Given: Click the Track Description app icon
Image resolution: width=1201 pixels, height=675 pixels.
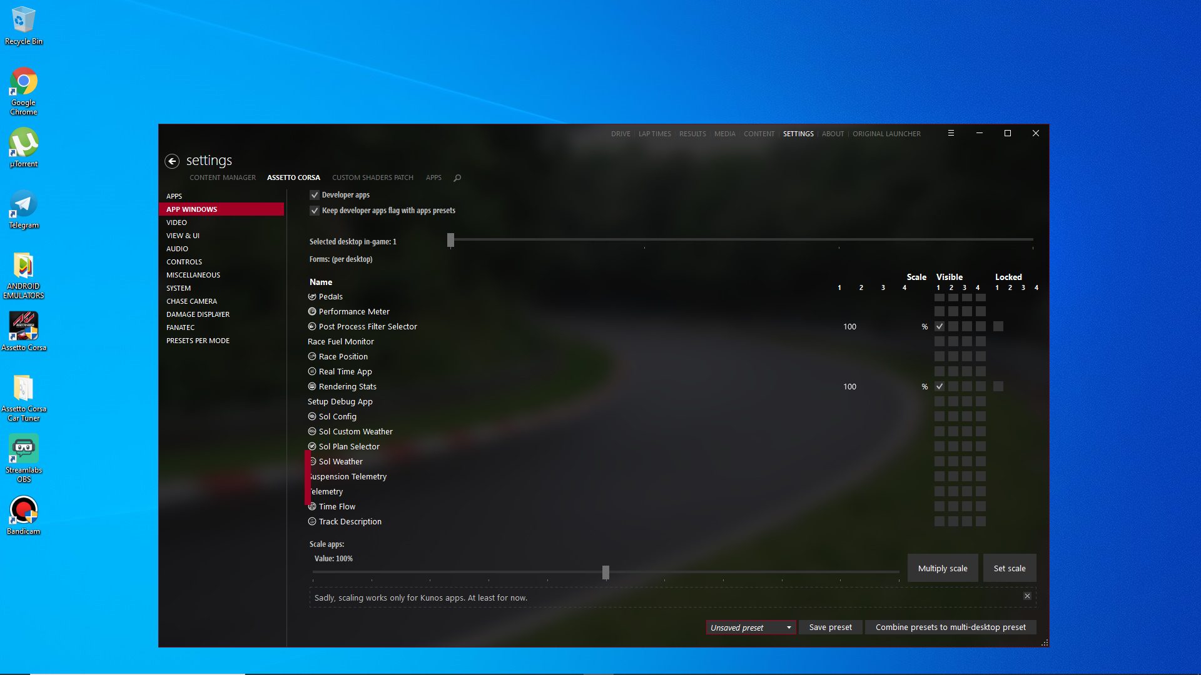Looking at the screenshot, I should (x=312, y=522).
